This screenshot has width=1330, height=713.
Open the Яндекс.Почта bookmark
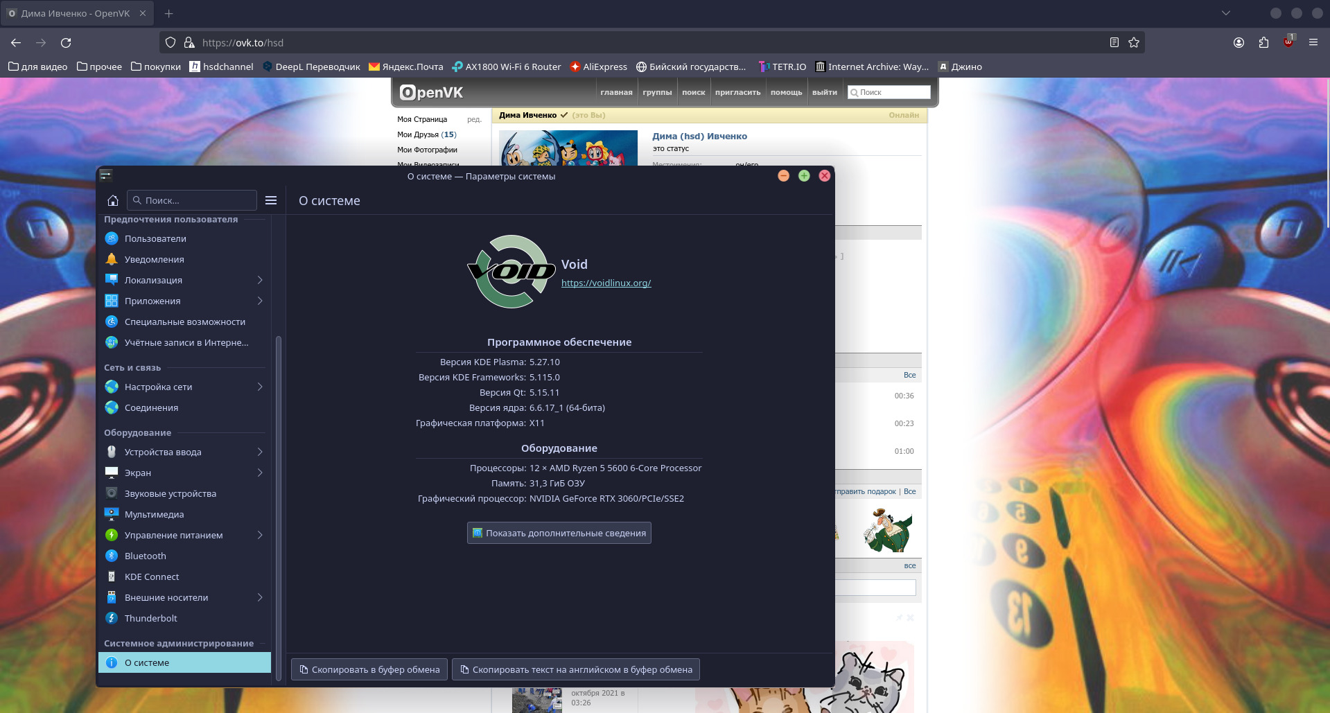[406, 67]
